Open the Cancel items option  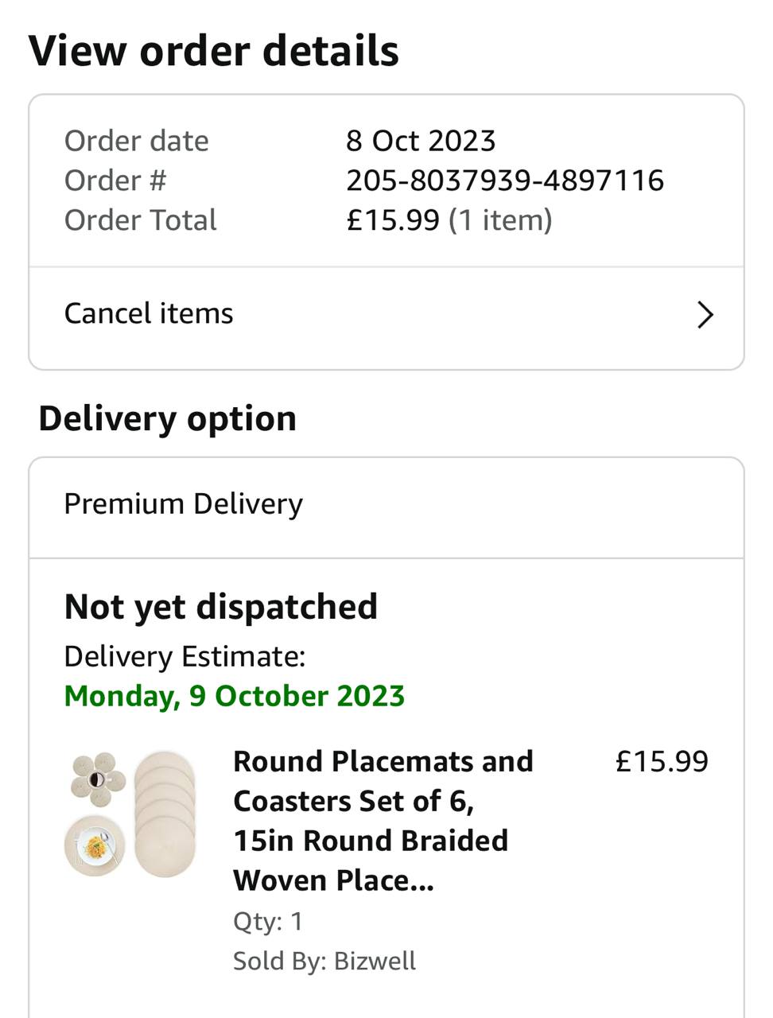click(x=149, y=314)
